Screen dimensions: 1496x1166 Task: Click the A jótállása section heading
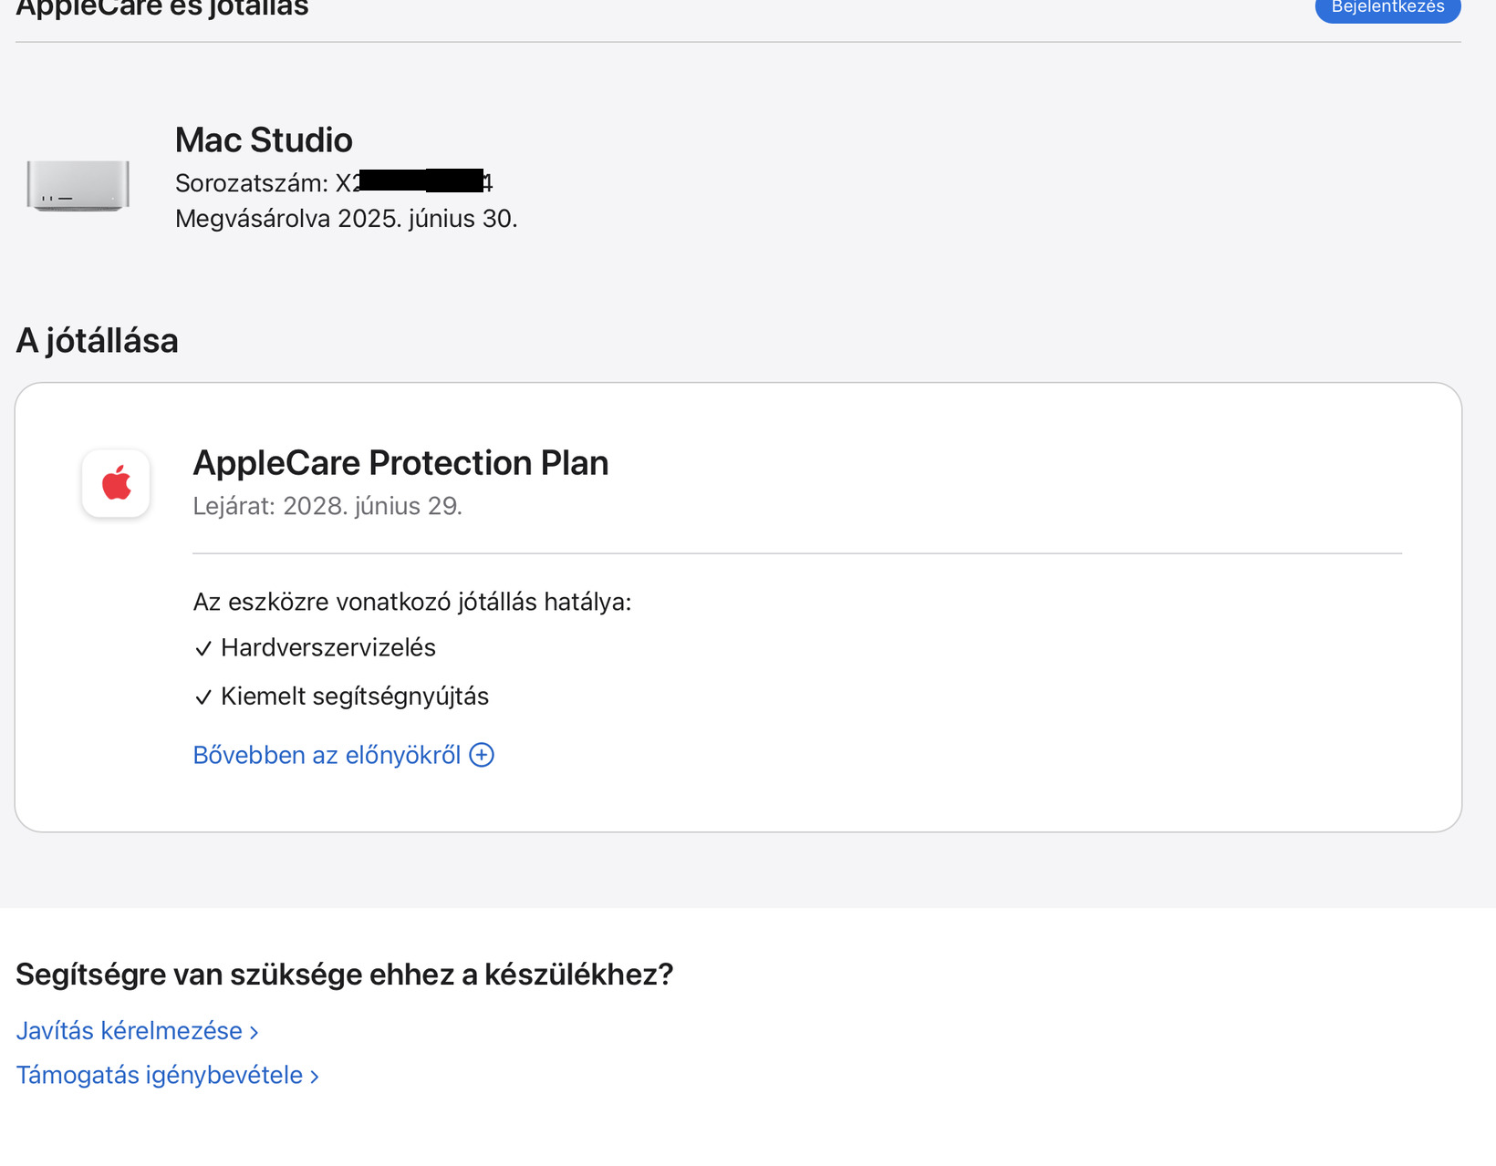(x=98, y=341)
